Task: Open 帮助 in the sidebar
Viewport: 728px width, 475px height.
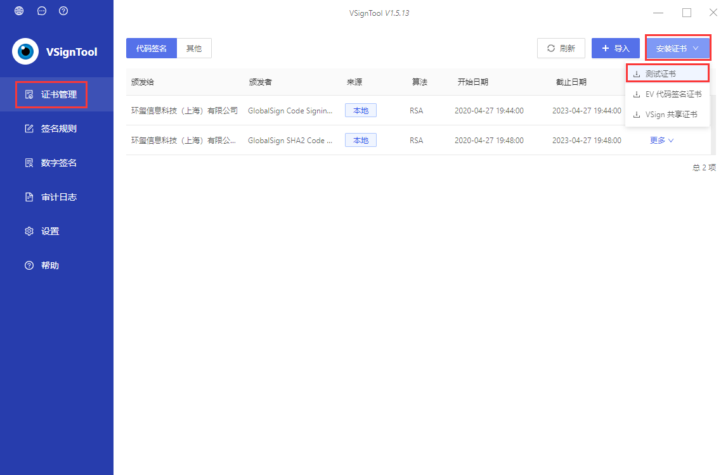Action: coord(56,265)
